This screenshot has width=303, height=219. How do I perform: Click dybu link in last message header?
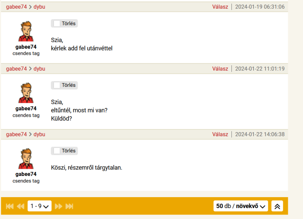click(39, 134)
